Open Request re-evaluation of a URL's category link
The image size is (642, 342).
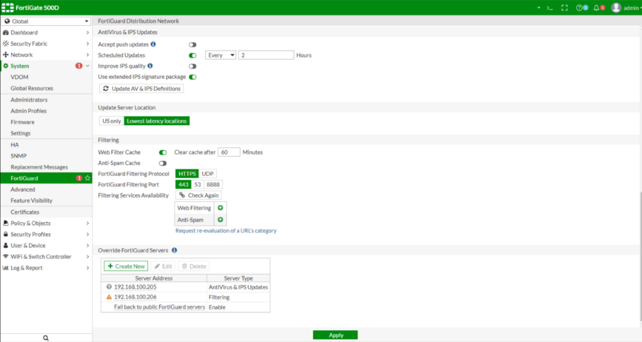(226, 231)
